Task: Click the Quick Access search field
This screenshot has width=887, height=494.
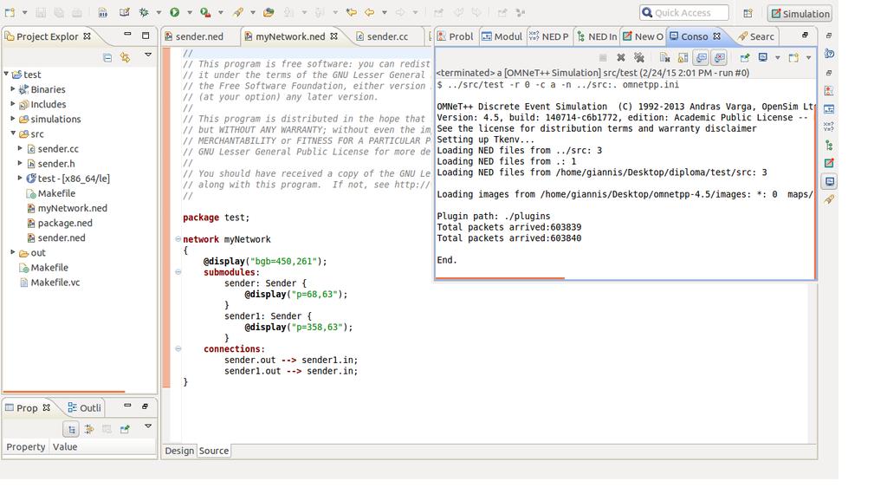Action: click(x=684, y=12)
